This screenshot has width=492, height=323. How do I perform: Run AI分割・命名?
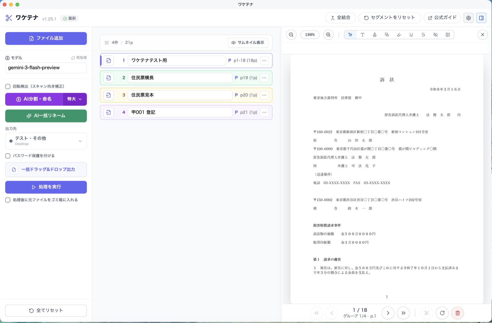[34, 99]
